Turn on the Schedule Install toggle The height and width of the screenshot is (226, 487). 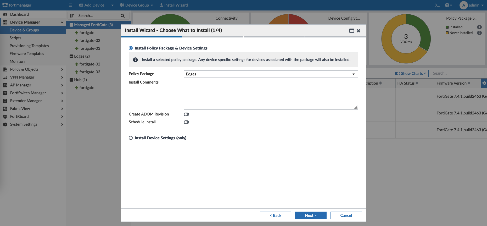tap(186, 122)
